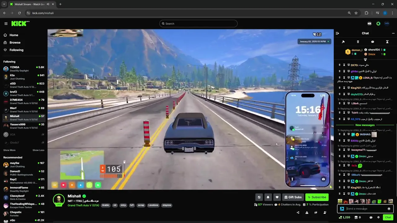Open Grand Theft Auto V category link
The image size is (397, 223).
83,205
